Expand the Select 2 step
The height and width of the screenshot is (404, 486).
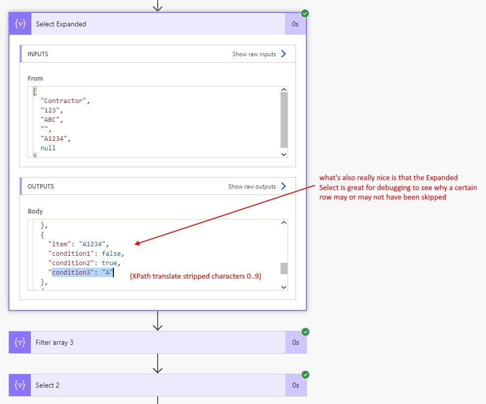tap(158, 385)
